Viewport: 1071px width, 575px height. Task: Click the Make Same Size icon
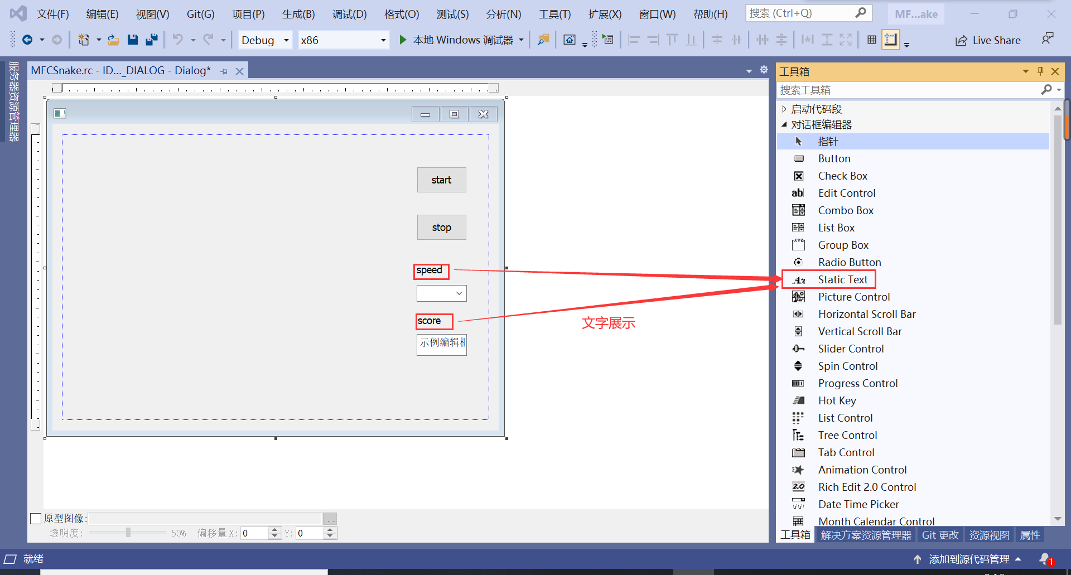[846, 40]
